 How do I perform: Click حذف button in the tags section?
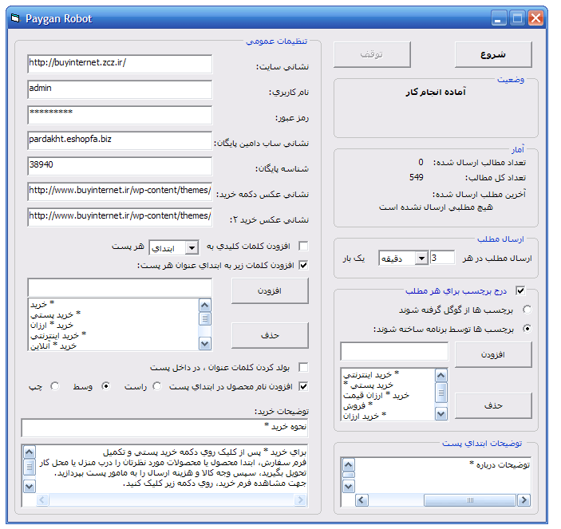pos(493,405)
